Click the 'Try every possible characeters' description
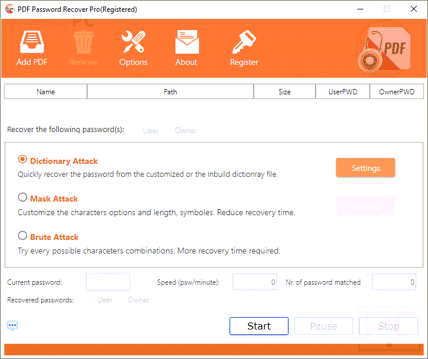The image size is (428, 359). coord(149,251)
